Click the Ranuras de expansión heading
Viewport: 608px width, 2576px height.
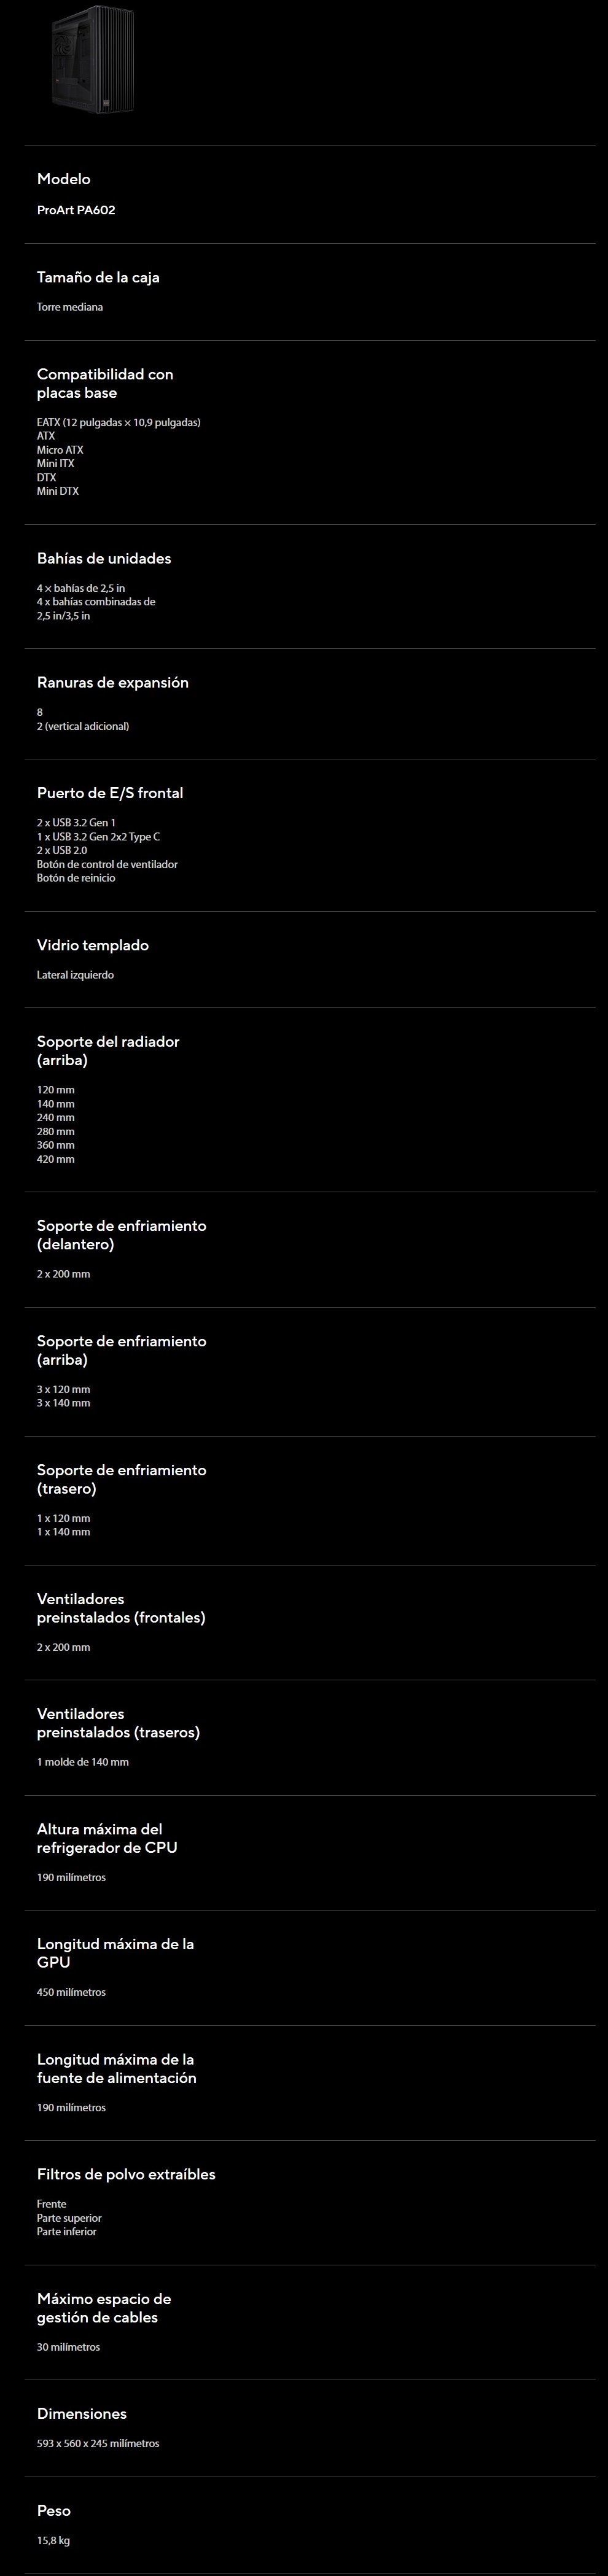(x=113, y=682)
